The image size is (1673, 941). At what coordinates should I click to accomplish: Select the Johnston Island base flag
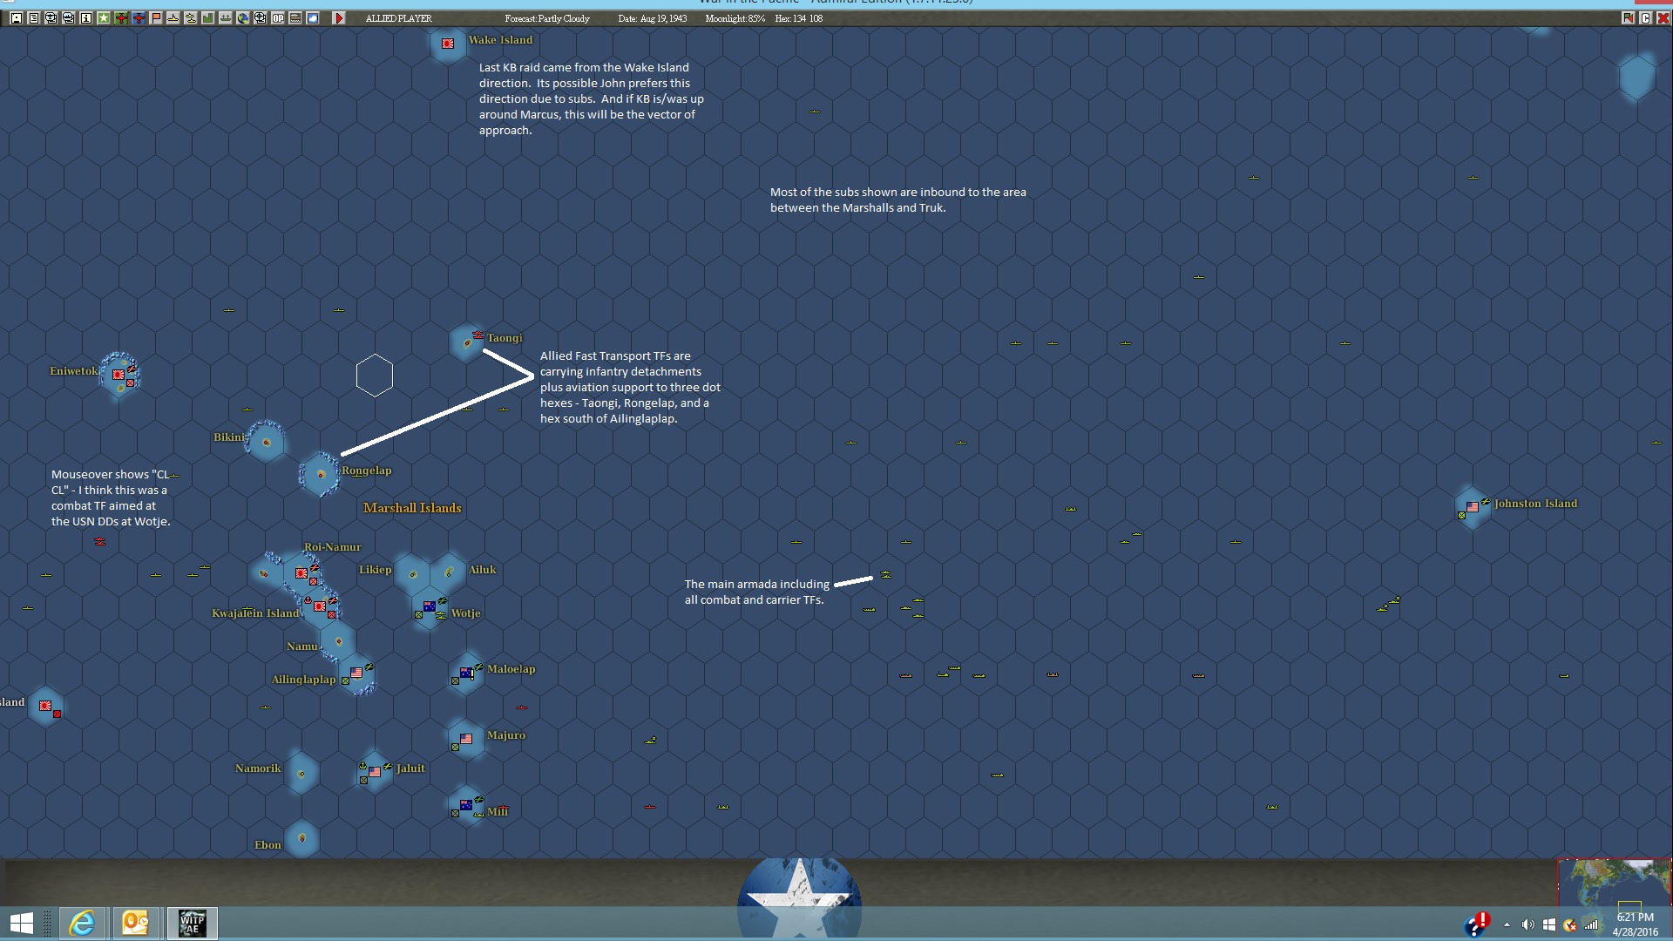coord(1473,506)
